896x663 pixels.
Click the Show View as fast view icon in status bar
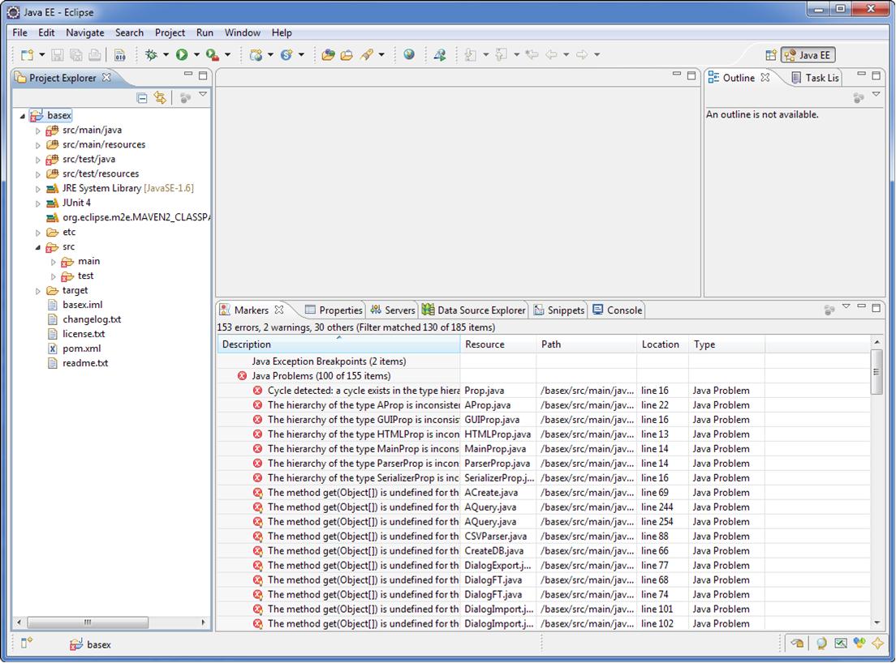26,644
